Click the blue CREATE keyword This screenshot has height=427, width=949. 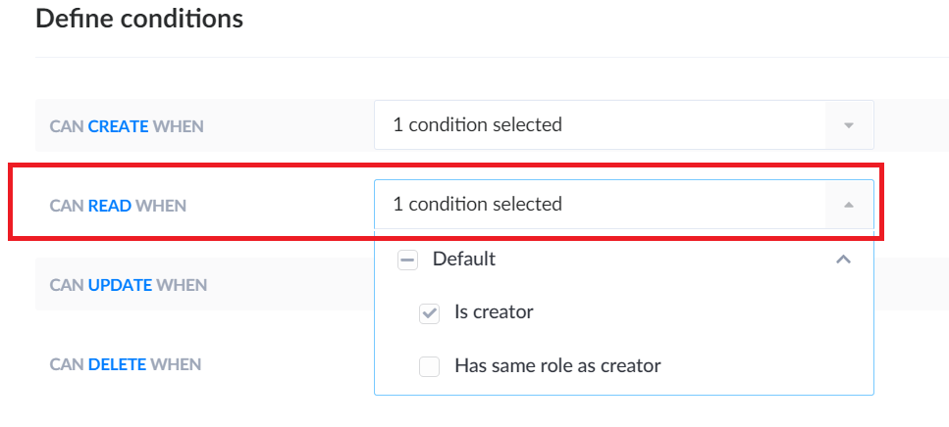119,126
